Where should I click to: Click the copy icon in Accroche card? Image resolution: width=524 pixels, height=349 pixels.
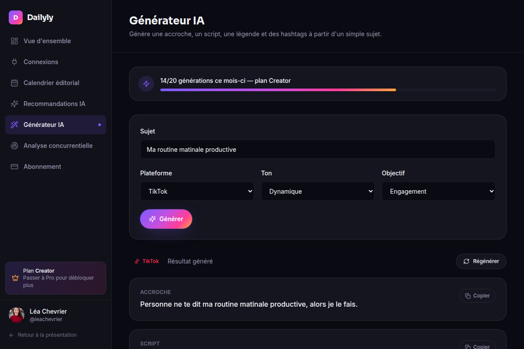468,296
